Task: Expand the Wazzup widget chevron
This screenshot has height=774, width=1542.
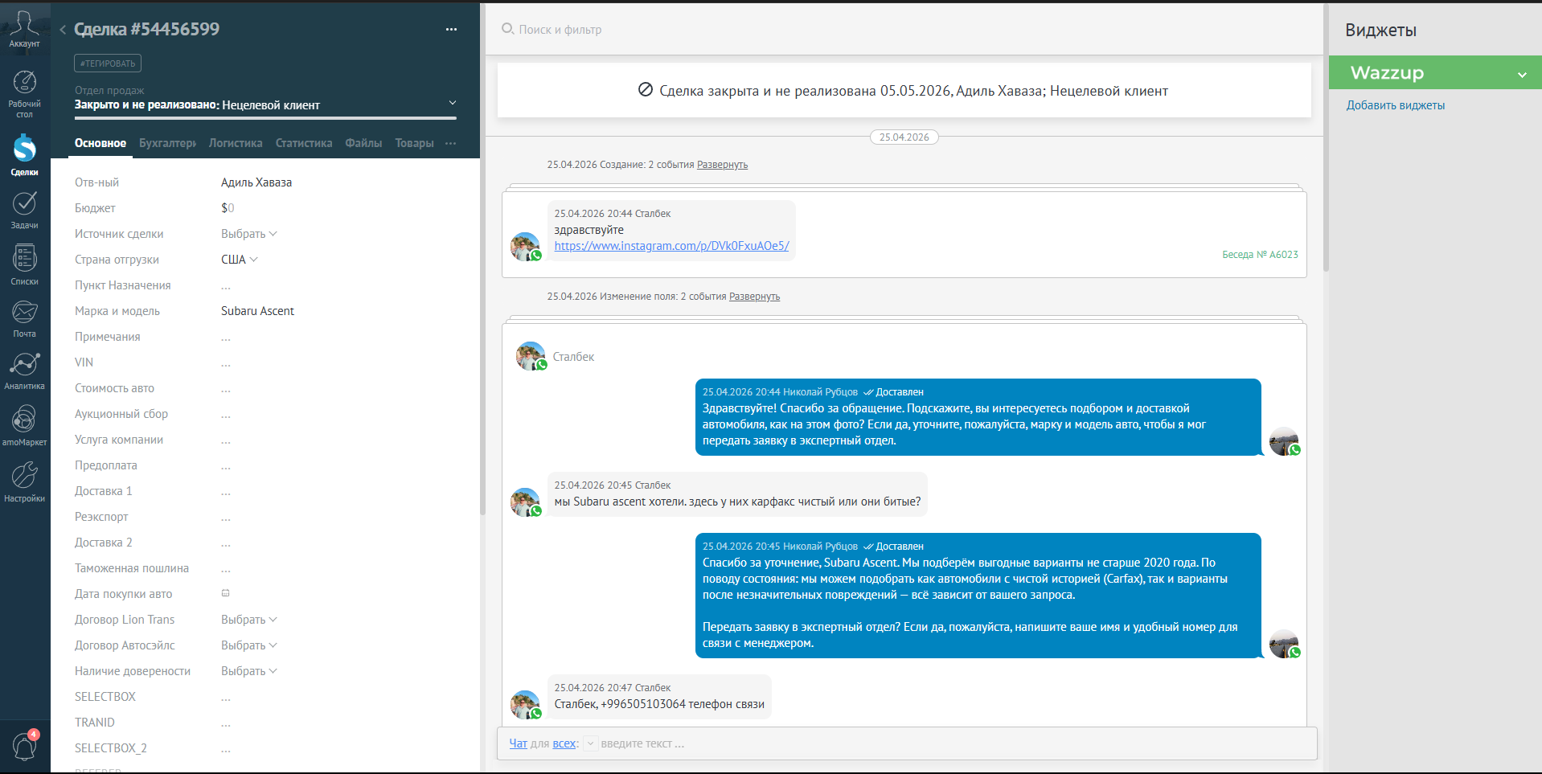Action: click(x=1522, y=75)
